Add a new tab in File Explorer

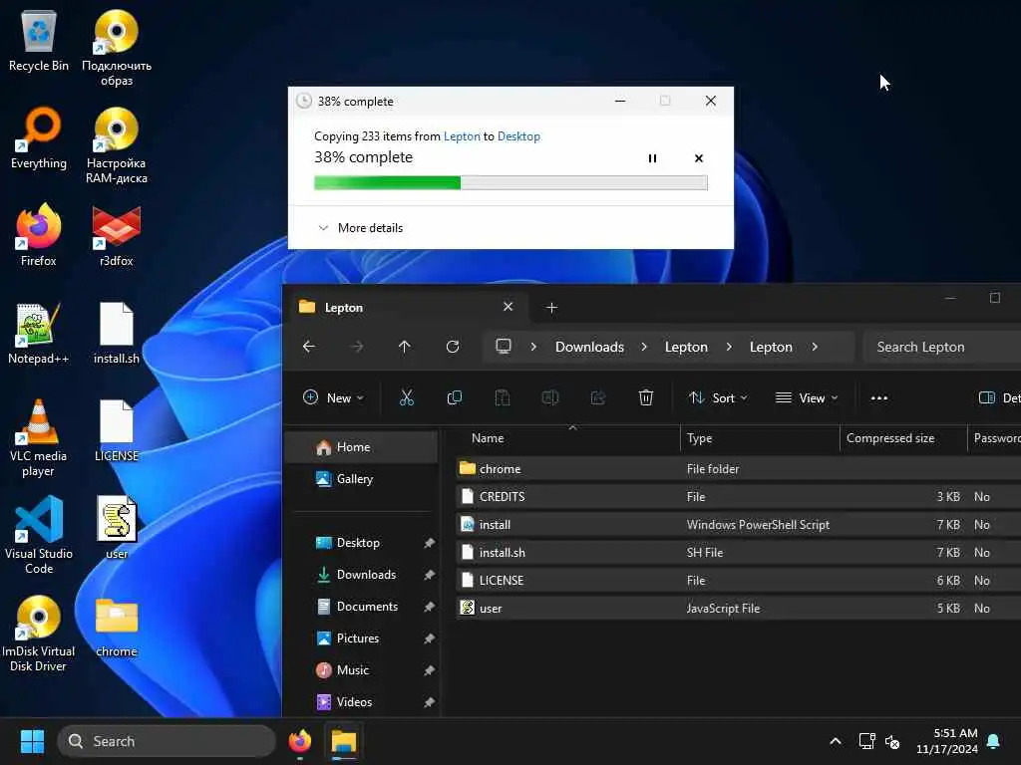point(551,307)
